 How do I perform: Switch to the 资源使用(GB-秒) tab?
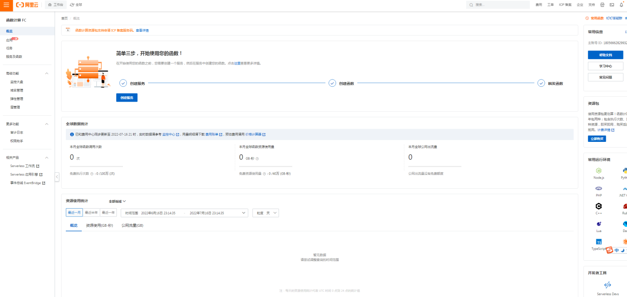pyautogui.click(x=99, y=225)
